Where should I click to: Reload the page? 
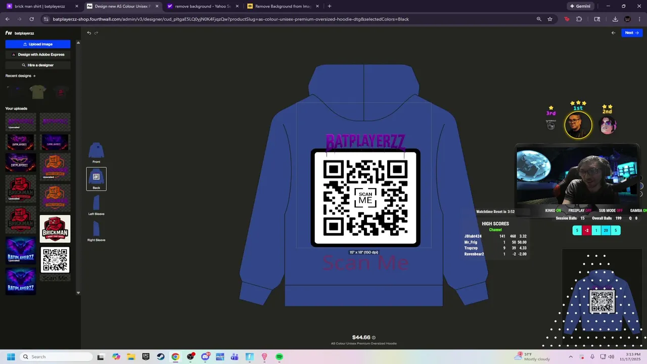pyautogui.click(x=31, y=19)
